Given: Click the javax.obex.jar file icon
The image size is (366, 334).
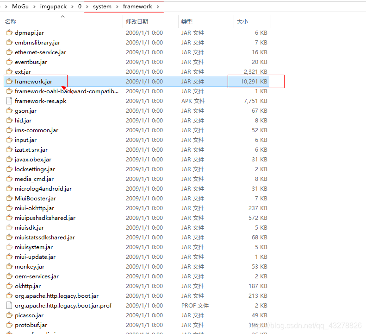Looking at the screenshot, I should coord(9,160).
